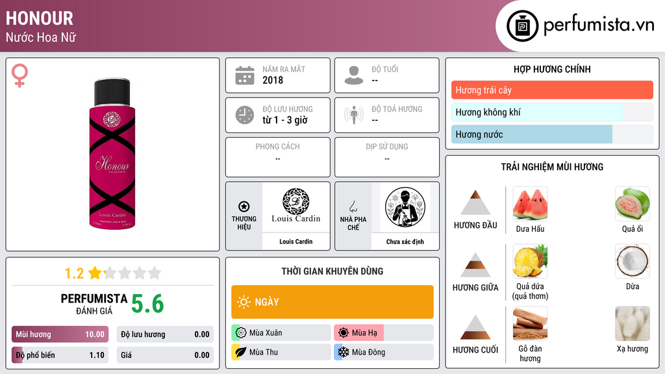Click the Thời gian khuyên dùng heading
The height and width of the screenshot is (374, 665).
pyautogui.click(x=332, y=271)
